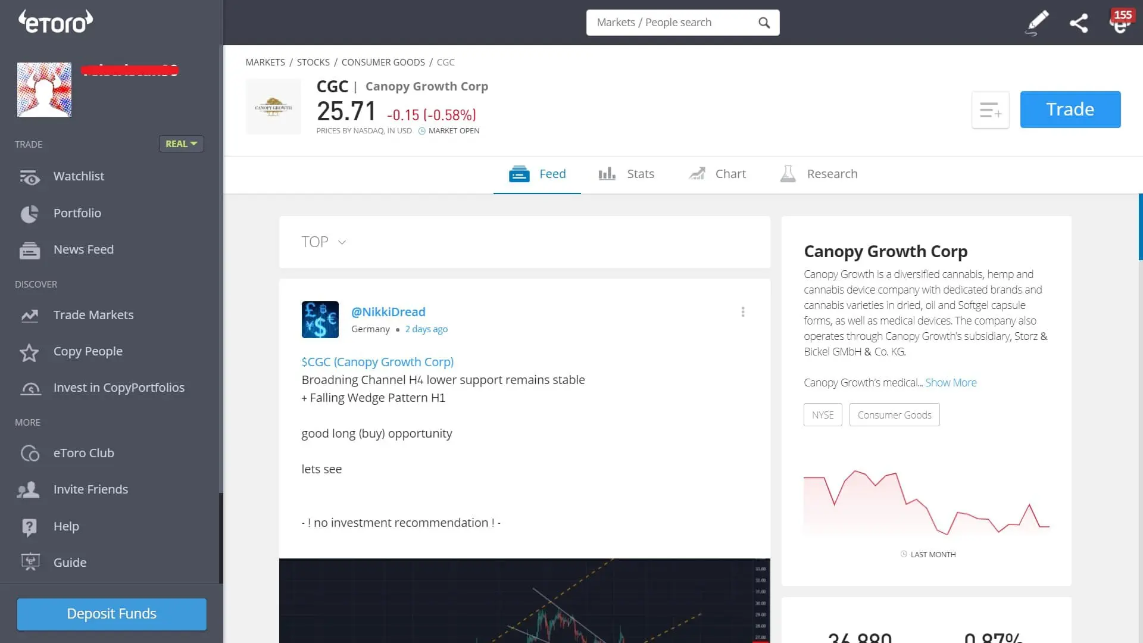Open the Stats tab for CGC
The width and height of the screenshot is (1143, 643).
(639, 173)
